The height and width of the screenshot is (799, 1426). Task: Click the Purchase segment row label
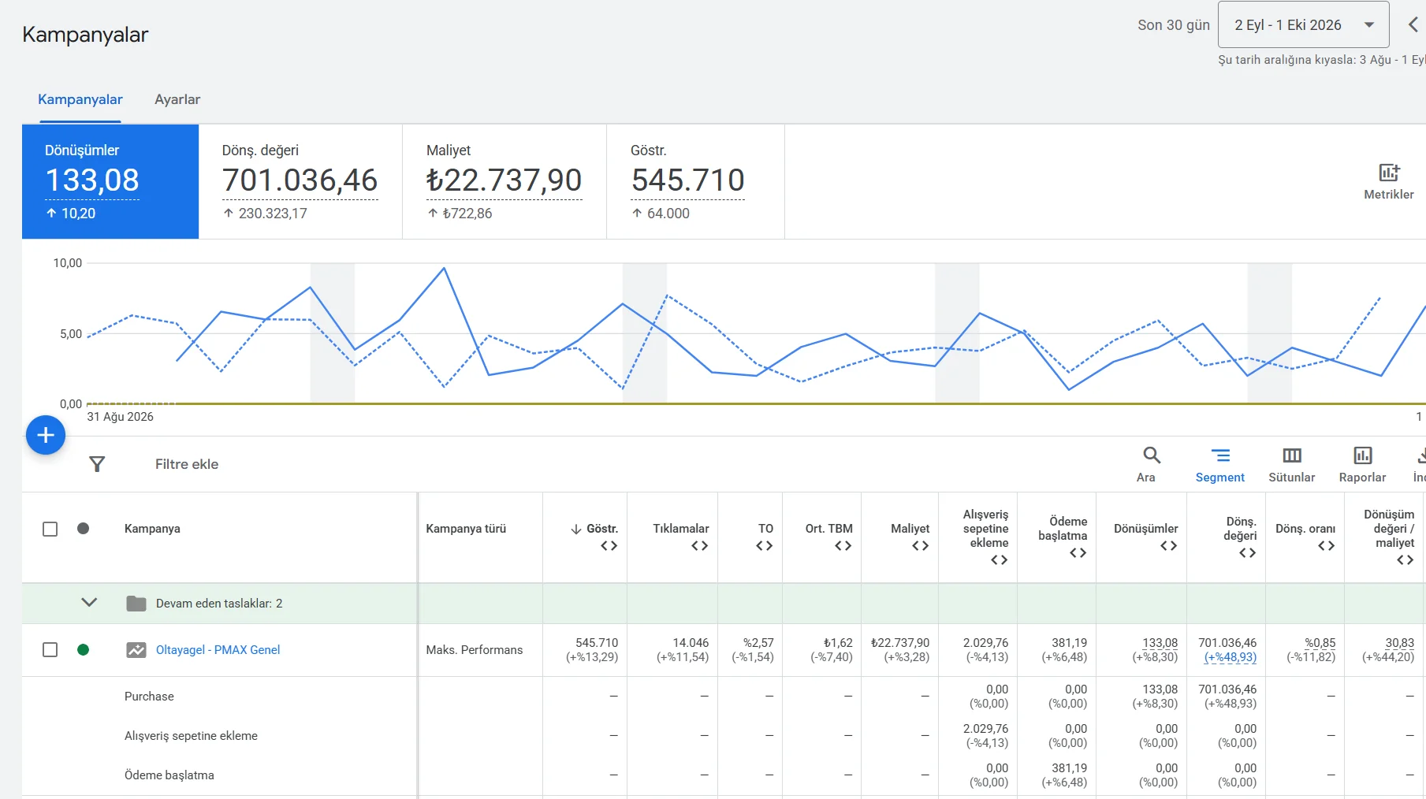[149, 697]
